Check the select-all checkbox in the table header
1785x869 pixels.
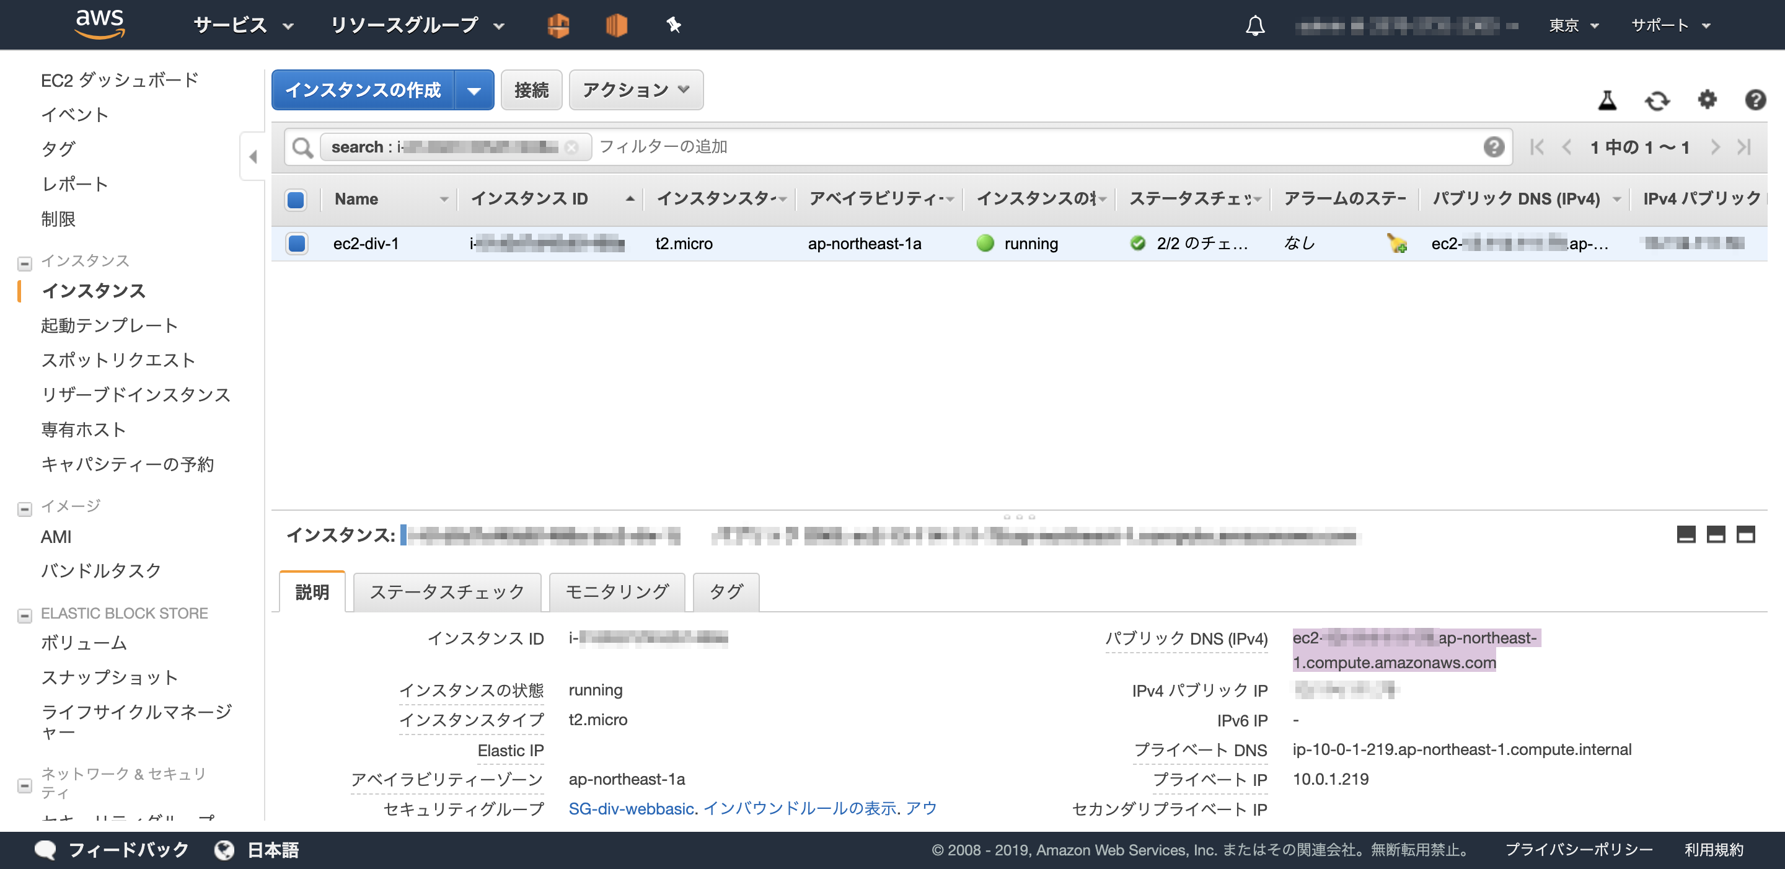click(296, 200)
